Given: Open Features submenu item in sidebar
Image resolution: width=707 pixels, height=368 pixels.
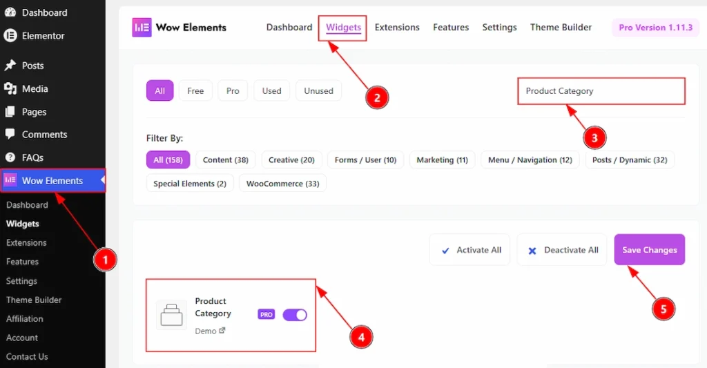Looking at the screenshot, I should pos(22,262).
